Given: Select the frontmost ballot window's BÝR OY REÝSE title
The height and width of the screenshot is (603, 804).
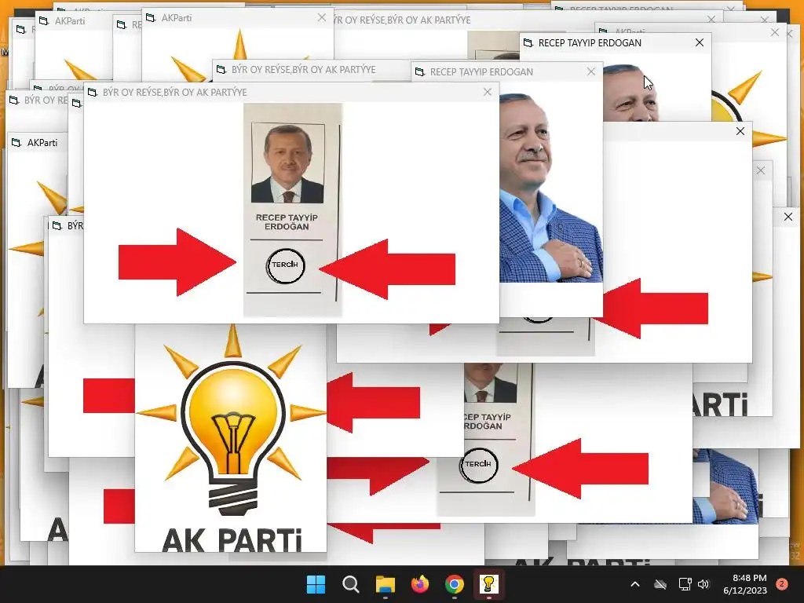Looking at the screenshot, I should [x=175, y=93].
